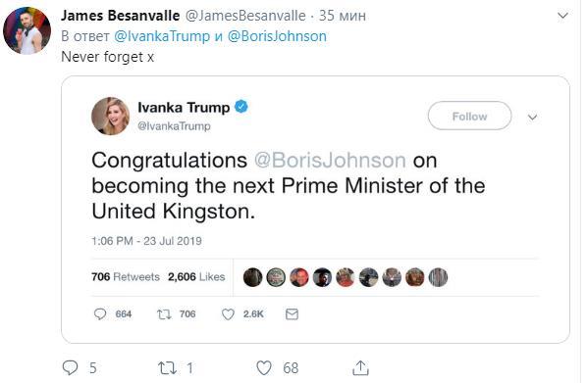View the 2,606 Likes list
The width and height of the screenshot is (587, 383).
pyautogui.click(x=196, y=277)
